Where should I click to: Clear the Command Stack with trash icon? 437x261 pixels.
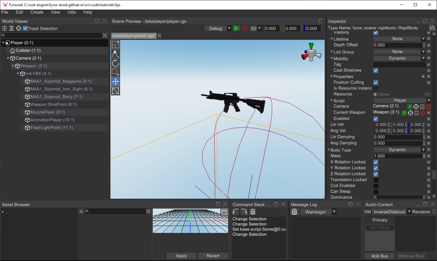coord(253,212)
